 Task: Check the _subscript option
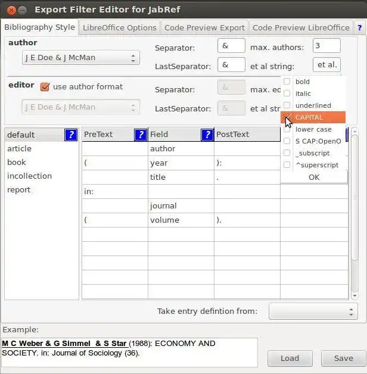click(x=287, y=153)
